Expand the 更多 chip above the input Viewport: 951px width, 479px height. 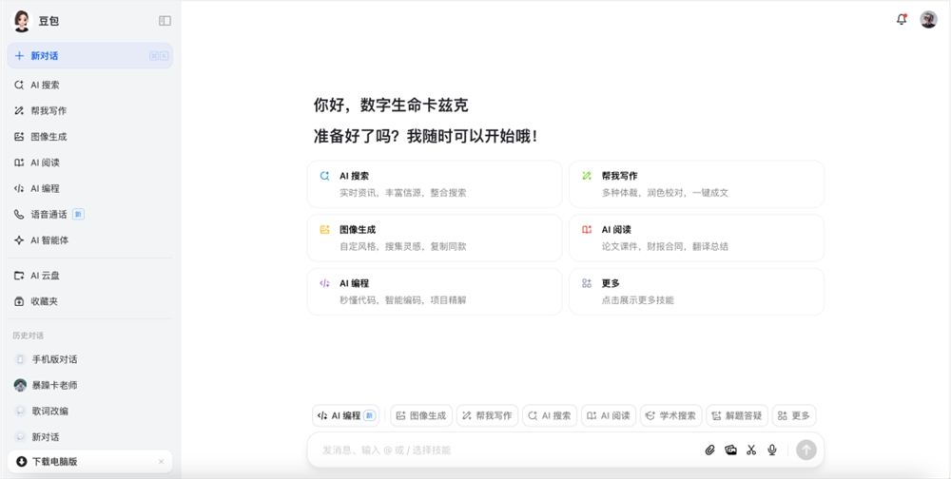(794, 416)
